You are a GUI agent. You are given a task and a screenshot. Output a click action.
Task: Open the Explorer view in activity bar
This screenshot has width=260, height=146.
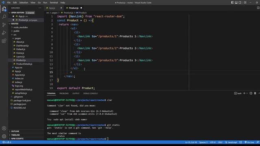click(x=4, y=9)
